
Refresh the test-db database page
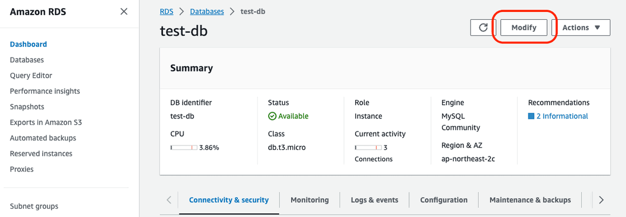point(483,28)
